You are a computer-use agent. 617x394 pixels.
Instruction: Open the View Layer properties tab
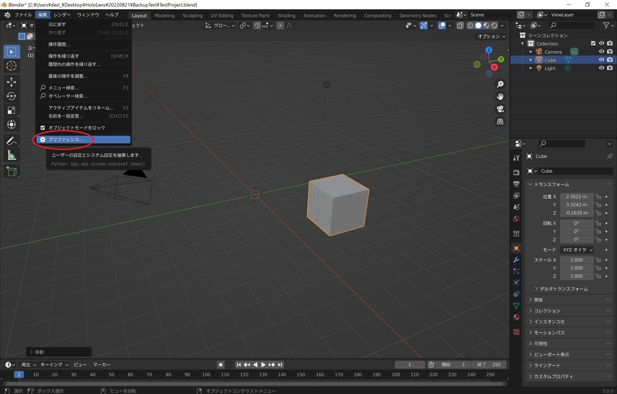(516, 195)
